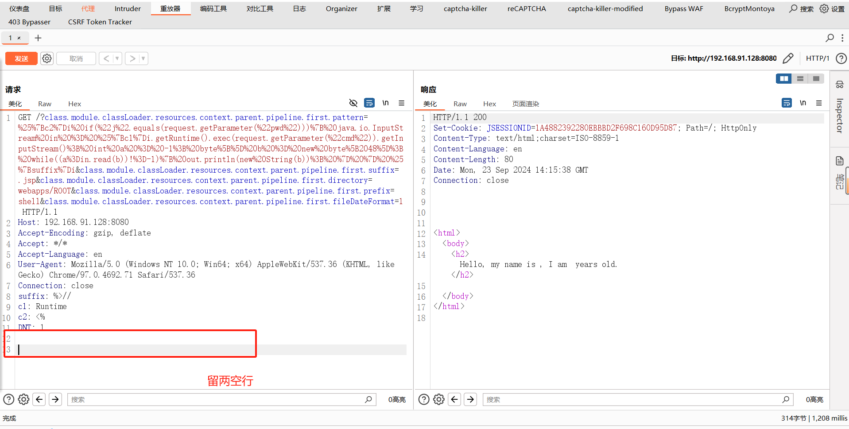Screen dimensions: 849x429
Task: Open the captcha-killer-modified extension tab
Action: 605,9
